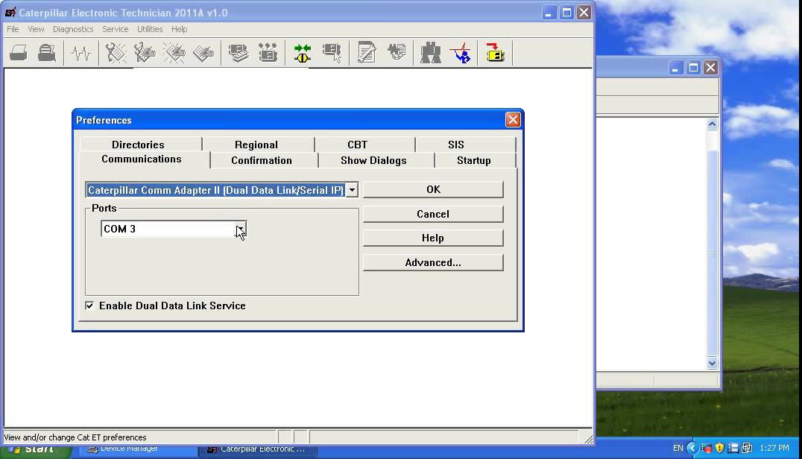Open the View menu
The image size is (802, 459).
(x=36, y=29)
